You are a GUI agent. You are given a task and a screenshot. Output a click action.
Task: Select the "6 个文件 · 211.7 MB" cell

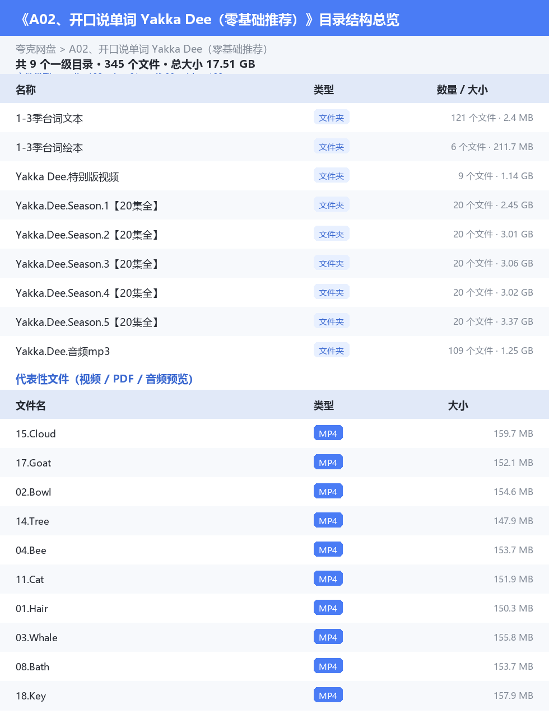click(492, 147)
